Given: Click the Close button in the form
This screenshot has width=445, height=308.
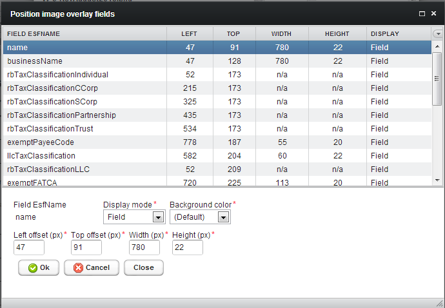Looking at the screenshot, I should pyautogui.click(x=143, y=268).
